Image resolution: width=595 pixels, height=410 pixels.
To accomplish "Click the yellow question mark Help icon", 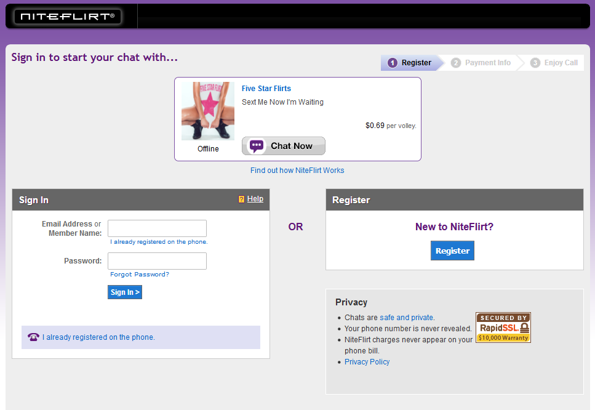I will pos(241,199).
